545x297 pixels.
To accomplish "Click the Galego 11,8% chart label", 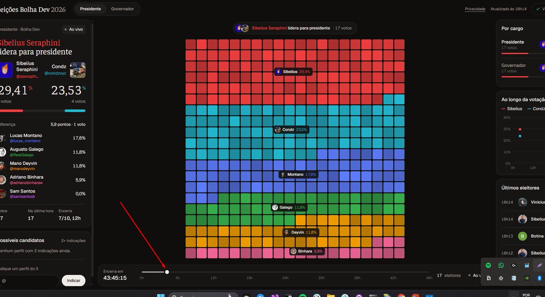I will (289, 207).
